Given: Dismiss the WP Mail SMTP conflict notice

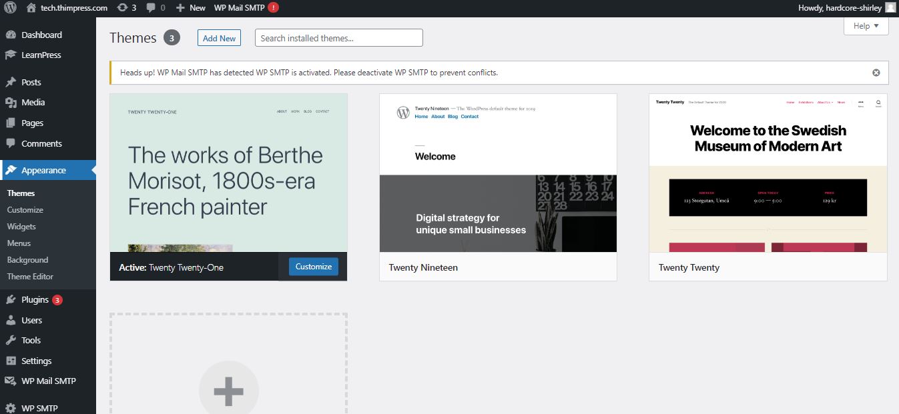Looking at the screenshot, I should click(876, 73).
